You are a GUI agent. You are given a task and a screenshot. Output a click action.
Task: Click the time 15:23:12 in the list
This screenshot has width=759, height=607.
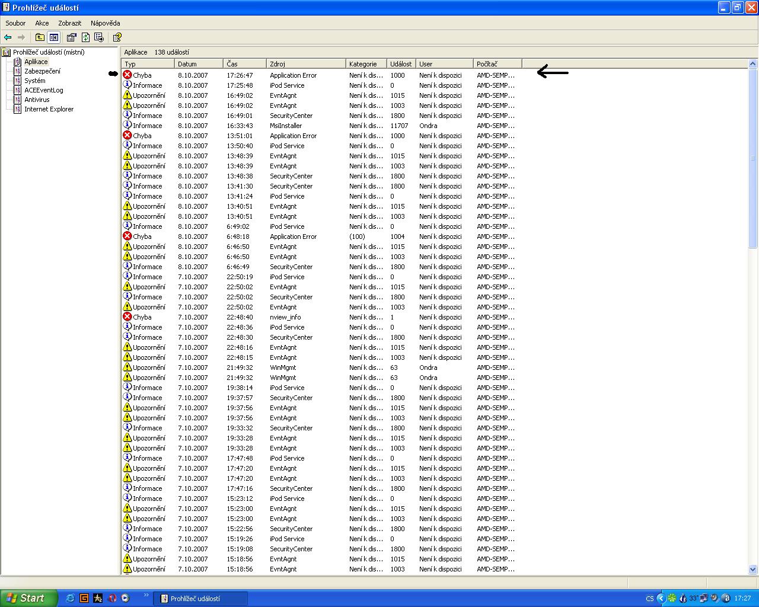coord(240,499)
